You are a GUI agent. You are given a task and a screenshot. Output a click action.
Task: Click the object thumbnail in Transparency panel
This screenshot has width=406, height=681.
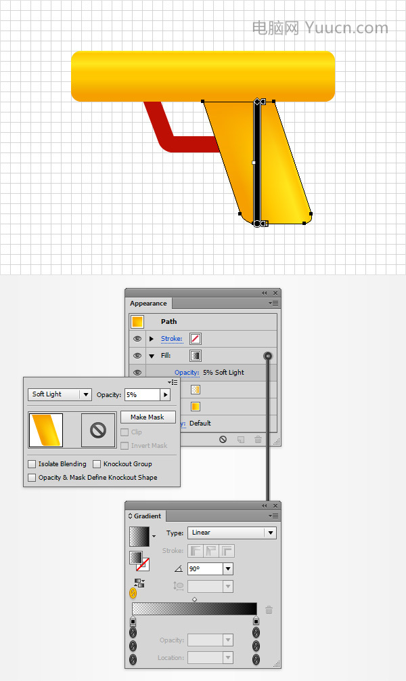(46, 430)
